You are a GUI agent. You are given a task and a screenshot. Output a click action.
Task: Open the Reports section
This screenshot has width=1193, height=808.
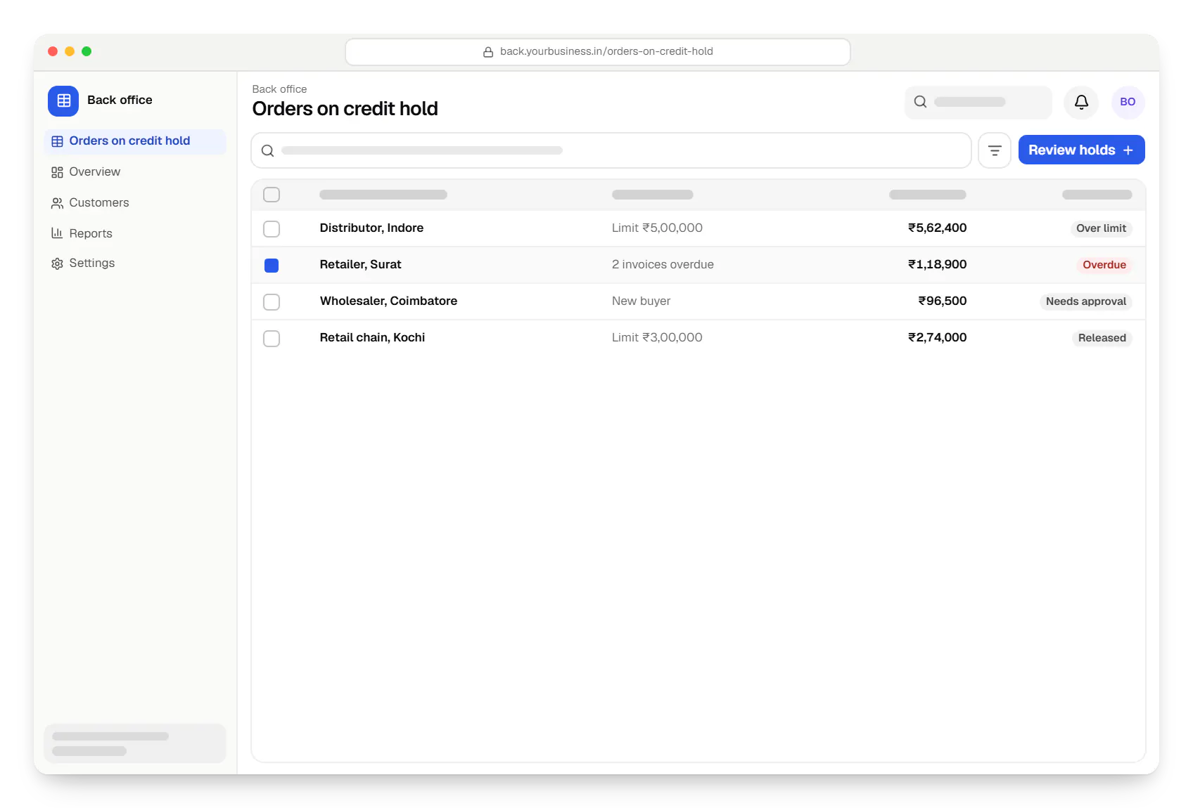coord(135,233)
